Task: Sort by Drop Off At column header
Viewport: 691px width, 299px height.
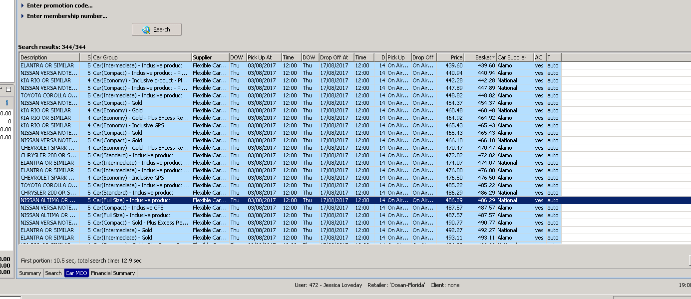Action: (x=337, y=57)
